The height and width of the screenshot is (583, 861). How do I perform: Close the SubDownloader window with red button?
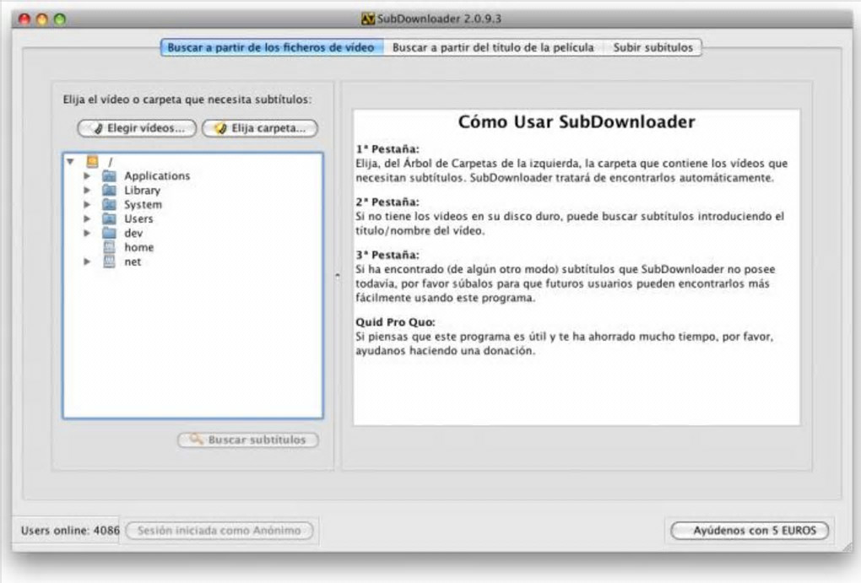click(24, 19)
